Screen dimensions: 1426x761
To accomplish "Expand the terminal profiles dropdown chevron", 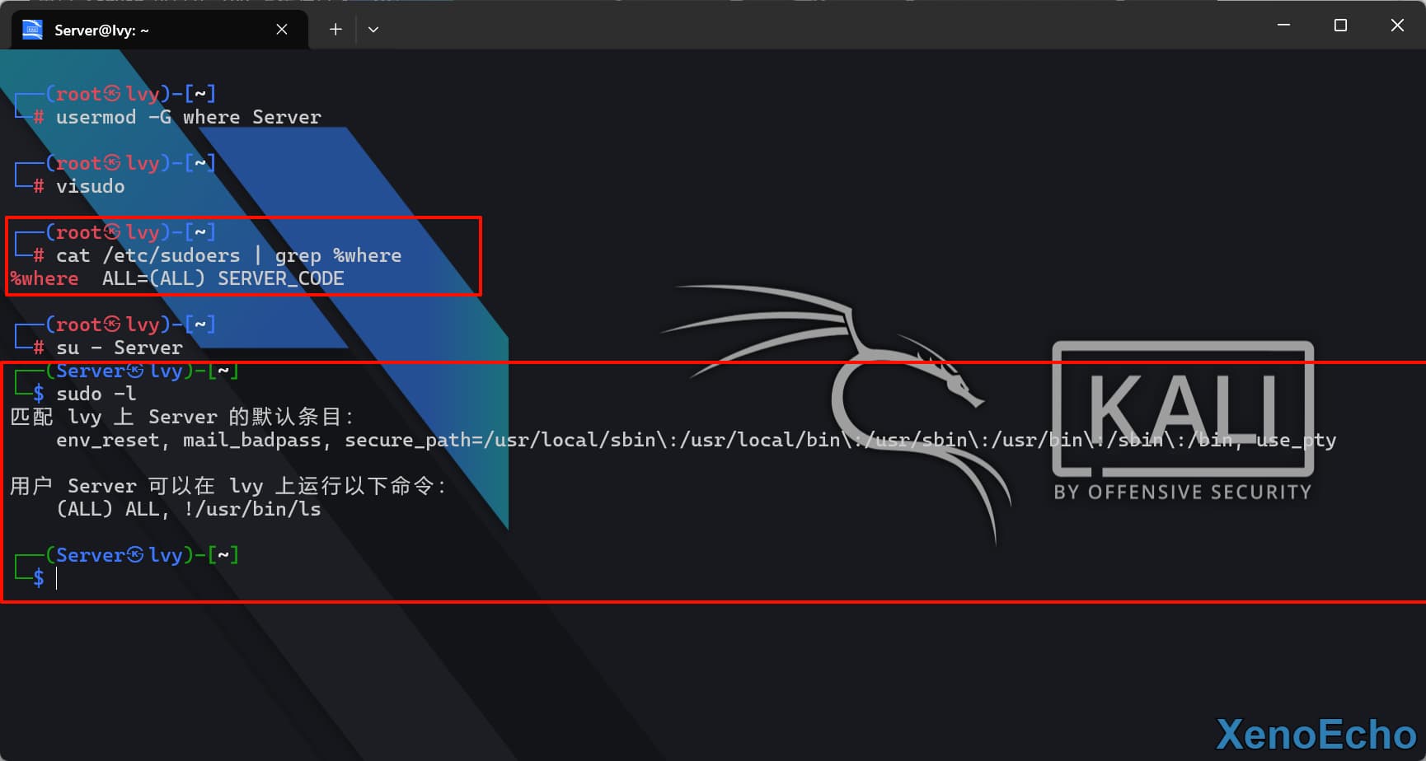I will coord(373,30).
